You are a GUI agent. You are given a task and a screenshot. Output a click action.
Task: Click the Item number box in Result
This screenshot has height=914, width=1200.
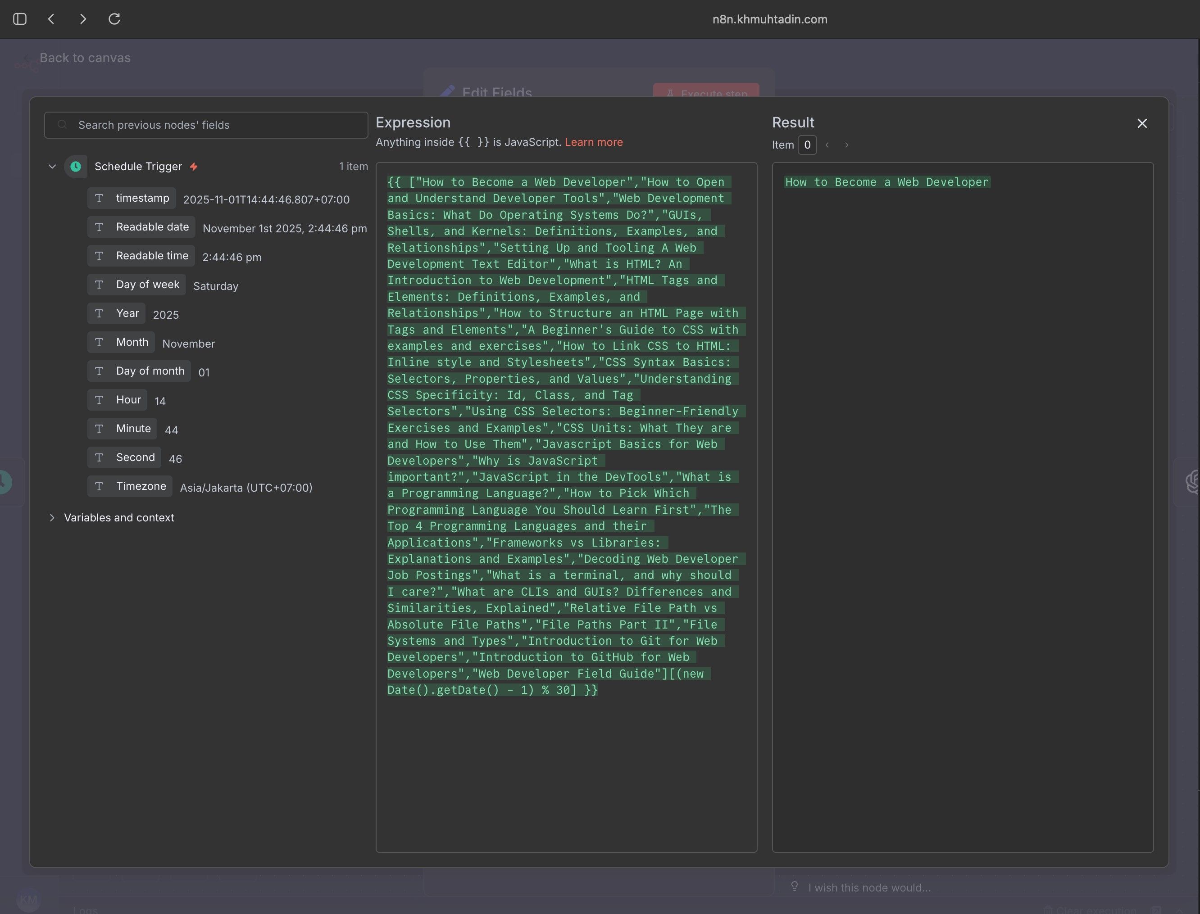pos(807,145)
